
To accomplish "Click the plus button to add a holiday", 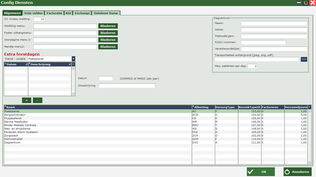I will (x=26, y=100).
